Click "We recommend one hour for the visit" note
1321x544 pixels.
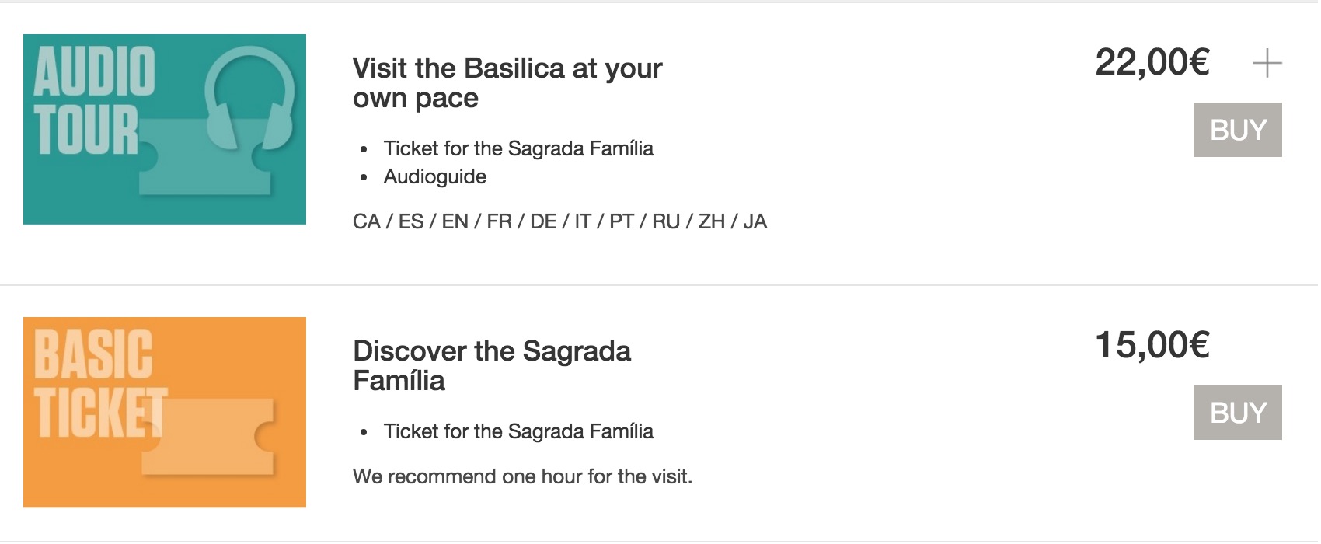click(x=522, y=476)
